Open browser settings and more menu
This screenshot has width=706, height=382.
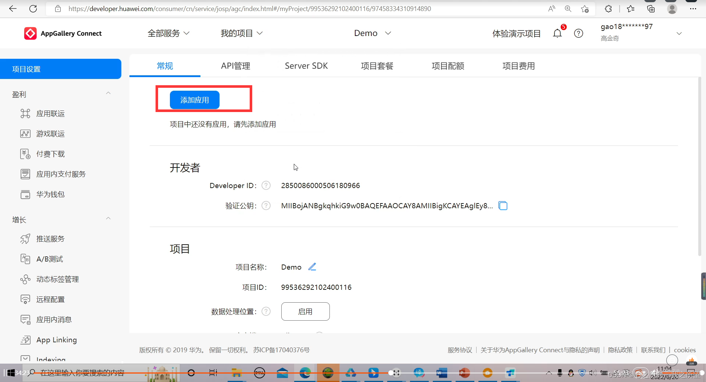(x=693, y=9)
